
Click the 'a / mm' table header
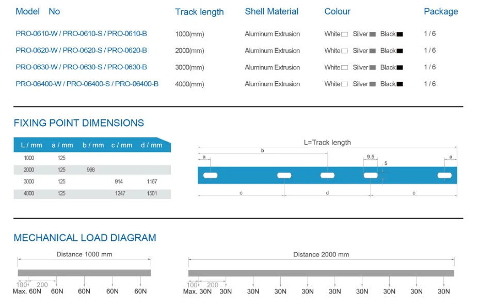click(x=62, y=145)
